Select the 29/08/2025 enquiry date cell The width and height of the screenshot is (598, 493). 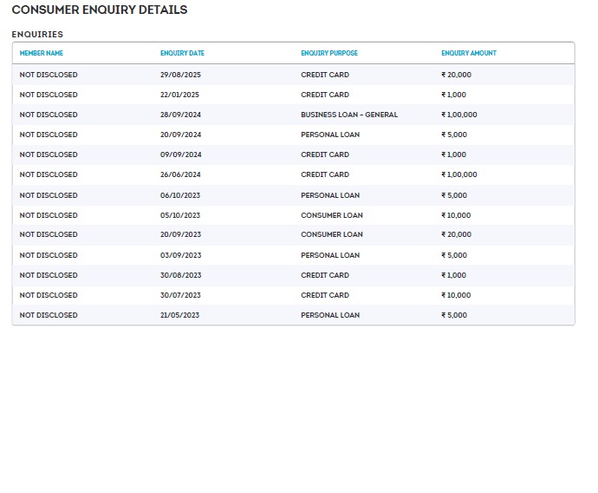pos(180,75)
